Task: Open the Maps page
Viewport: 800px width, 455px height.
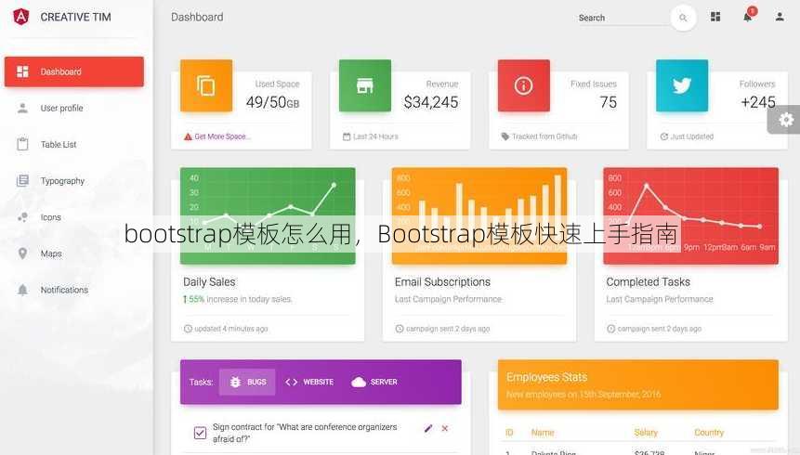Action: 51,253
